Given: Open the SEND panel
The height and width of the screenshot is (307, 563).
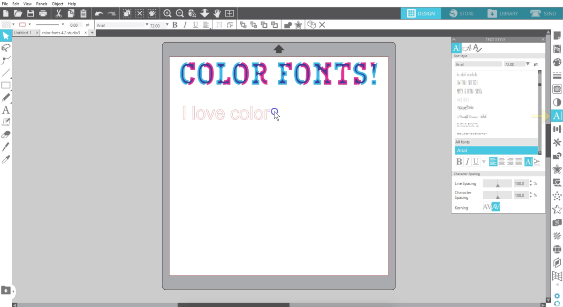Looking at the screenshot, I should tap(543, 14).
